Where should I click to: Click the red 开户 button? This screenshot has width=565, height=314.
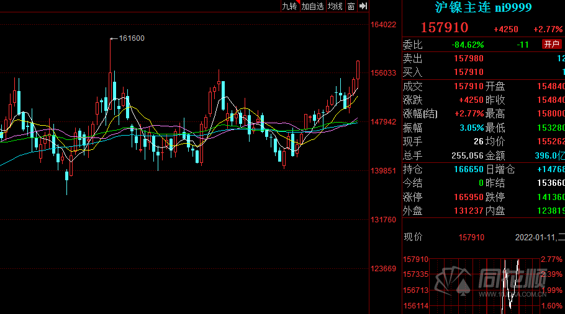pos(552,44)
